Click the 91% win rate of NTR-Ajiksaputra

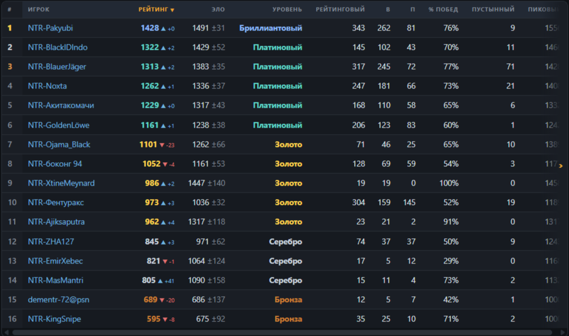(x=451, y=222)
